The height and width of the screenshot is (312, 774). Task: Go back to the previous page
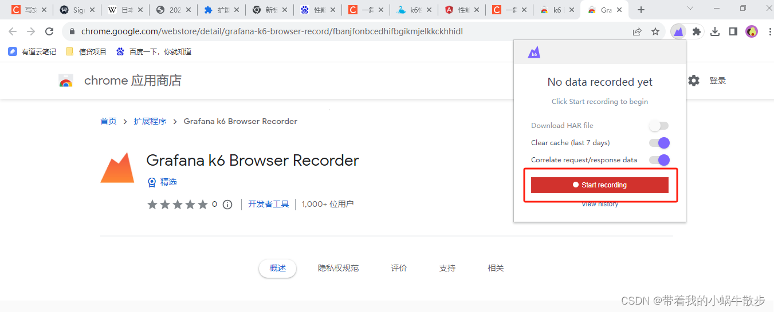(x=13, y=32)
